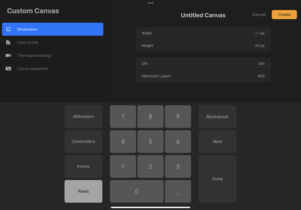Open the Dimensions section
The image size is (301, 210).
coord(53,29)
